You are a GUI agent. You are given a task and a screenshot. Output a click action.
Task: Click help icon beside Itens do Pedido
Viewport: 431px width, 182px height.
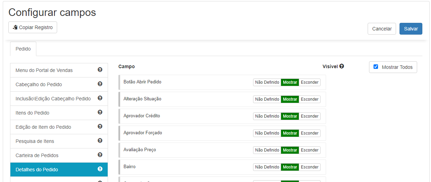coord(100,112)
